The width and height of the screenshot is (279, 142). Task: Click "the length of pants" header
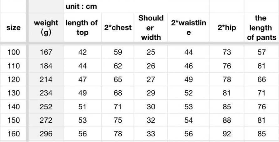click(261, 27)
